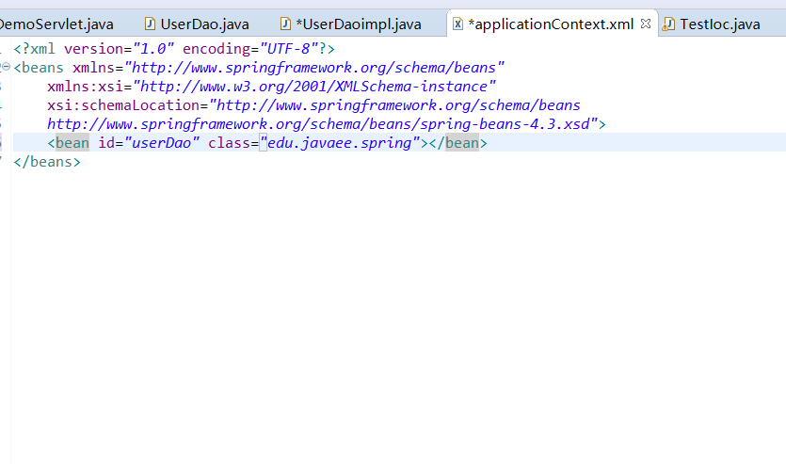786x464 pixels.
Task: Click the XML file icon of applicationContext.xml
Action: point(457,24)
